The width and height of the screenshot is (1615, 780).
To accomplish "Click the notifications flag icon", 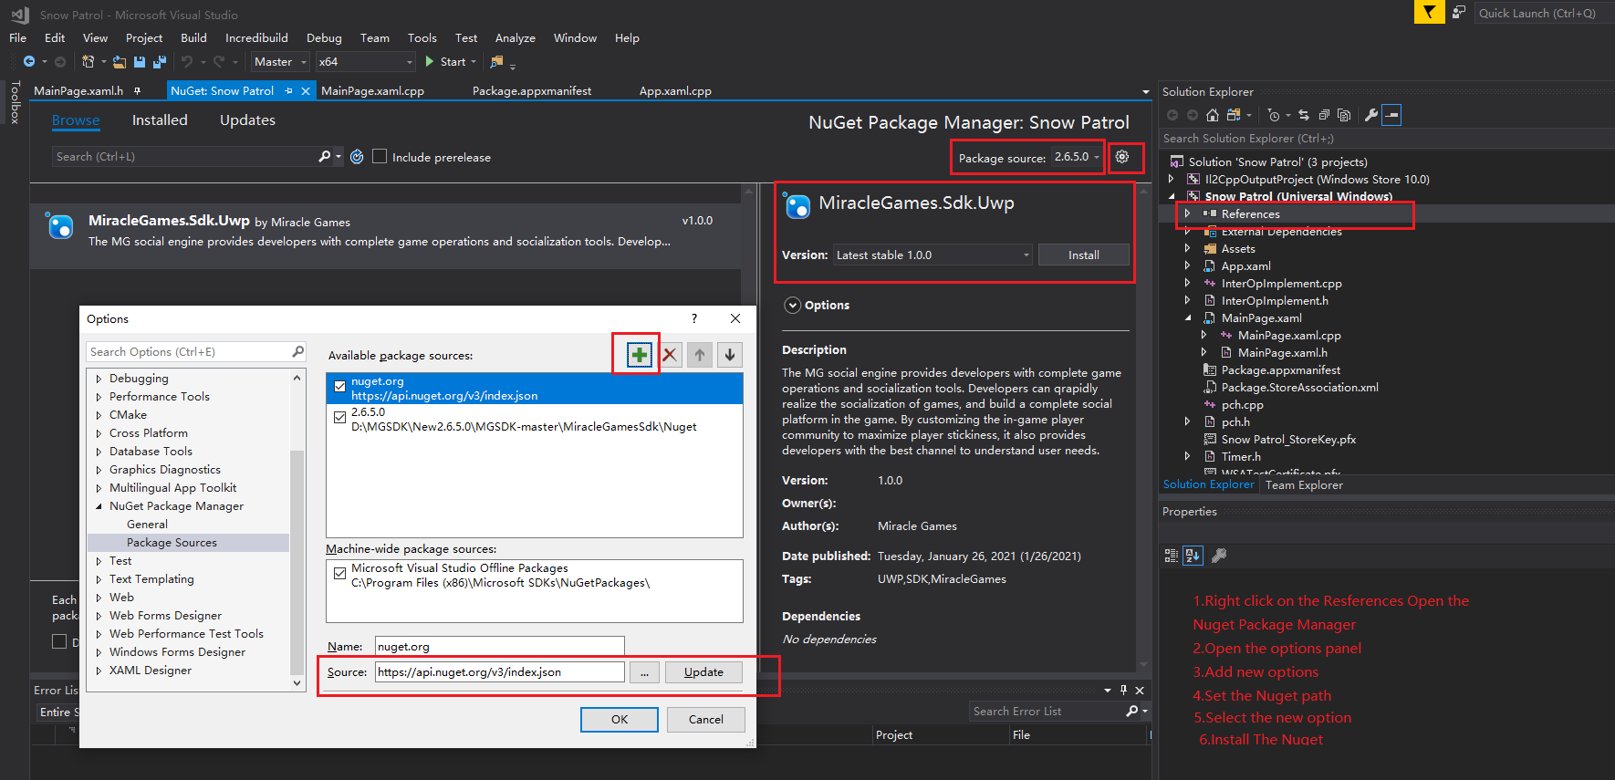I will click(x=1429, y=13).
